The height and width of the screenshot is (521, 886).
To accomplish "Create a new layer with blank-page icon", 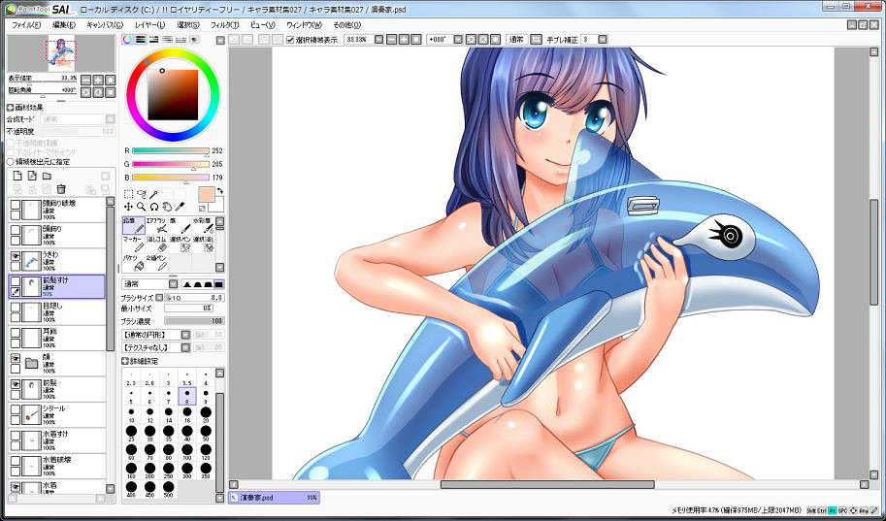I will point(16,176).
